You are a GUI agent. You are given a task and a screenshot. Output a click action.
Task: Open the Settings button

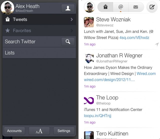64,131
